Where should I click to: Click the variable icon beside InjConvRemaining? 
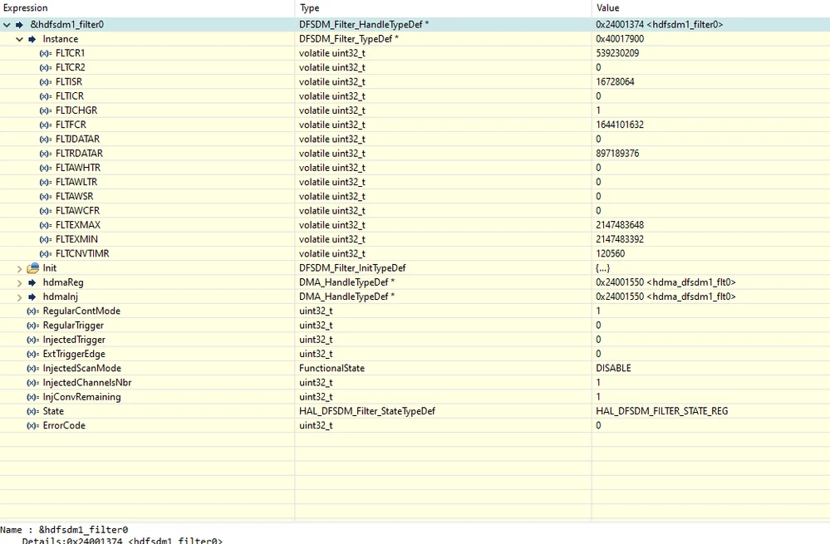[33, 397]
